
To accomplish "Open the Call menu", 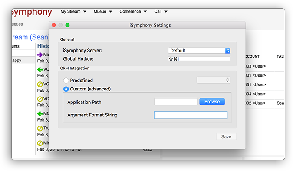I will pyautogui.click(x=161, y=12).
